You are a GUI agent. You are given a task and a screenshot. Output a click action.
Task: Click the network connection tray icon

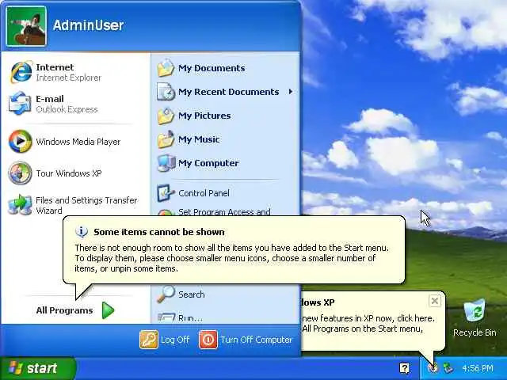tap(448, 367)
